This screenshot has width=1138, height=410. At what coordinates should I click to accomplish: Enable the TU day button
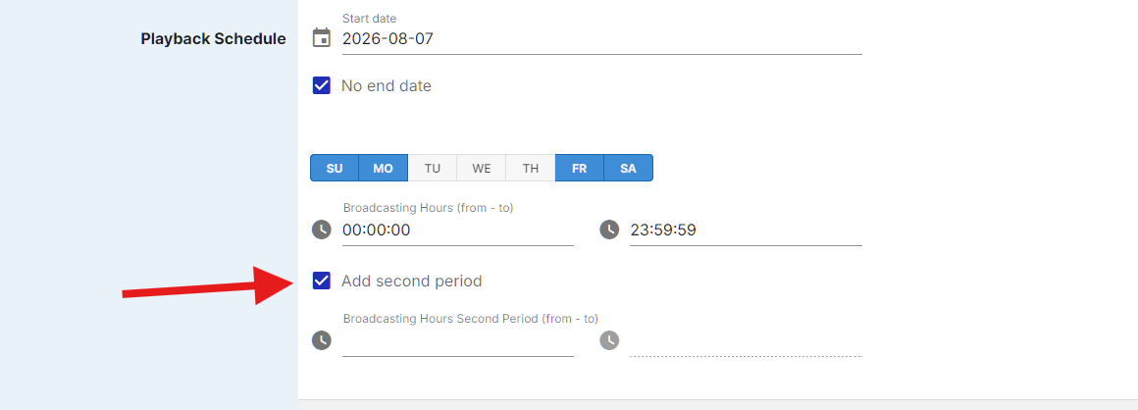tap(433, 168)
